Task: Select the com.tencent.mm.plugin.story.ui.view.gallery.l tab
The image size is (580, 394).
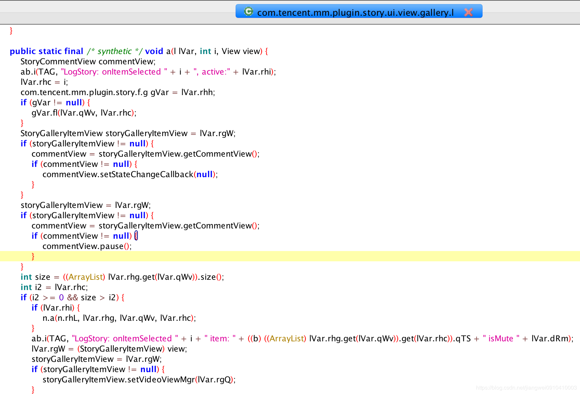Action: (359, 11)
